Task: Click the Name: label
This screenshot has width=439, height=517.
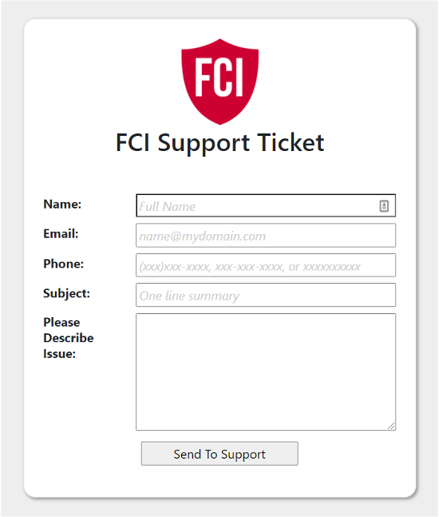Action: pyautogui.click(x=62, y=204)
